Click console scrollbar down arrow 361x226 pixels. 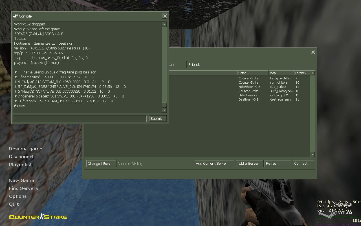[164, 110]
